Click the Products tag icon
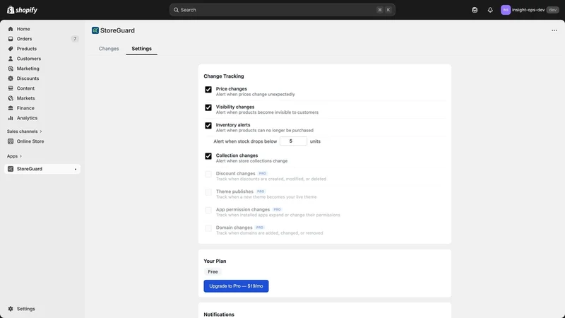Viewport: 565px width, 318px height. pyautogui.click(x=11, y=49)
